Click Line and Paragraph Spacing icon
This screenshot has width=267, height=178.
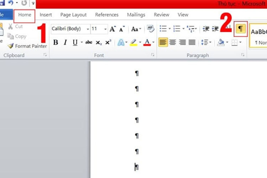coord(205,42)
